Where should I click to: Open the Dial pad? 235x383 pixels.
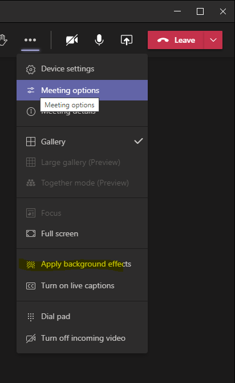tap(82, 317)
